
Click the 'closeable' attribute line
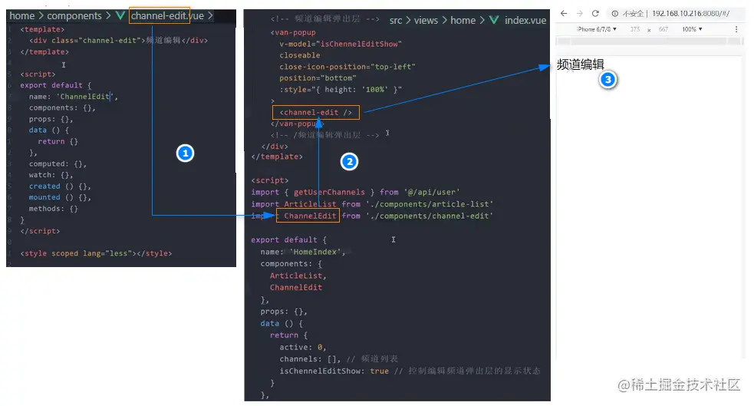[x=300, y=55]
